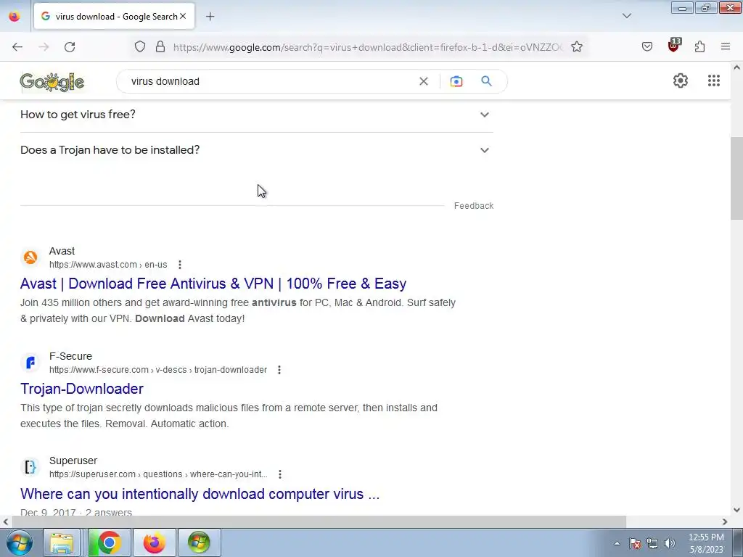The height and width of the screenshot is (557, 743).
Task: Click the scroll right arrow of horizontal scrollbar
Action: (725, 522)
